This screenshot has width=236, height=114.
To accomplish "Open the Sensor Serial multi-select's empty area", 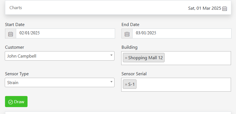I will (183, 85).
